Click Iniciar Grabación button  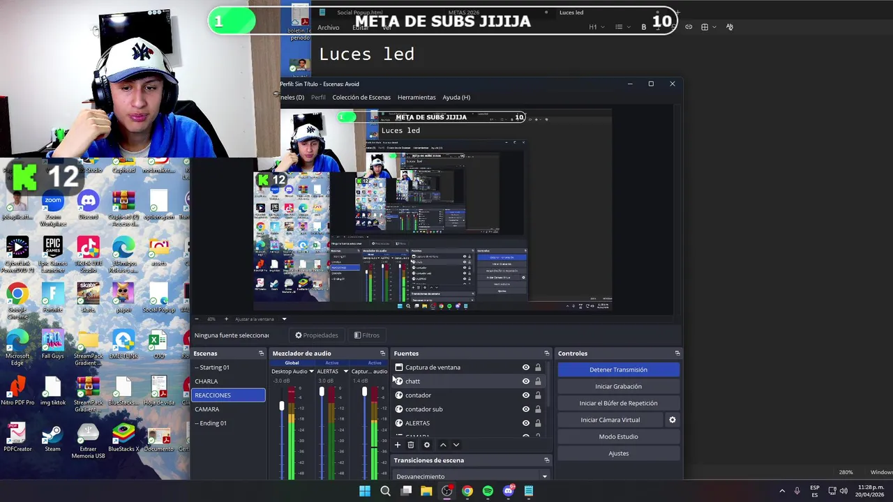pos(618,386)
